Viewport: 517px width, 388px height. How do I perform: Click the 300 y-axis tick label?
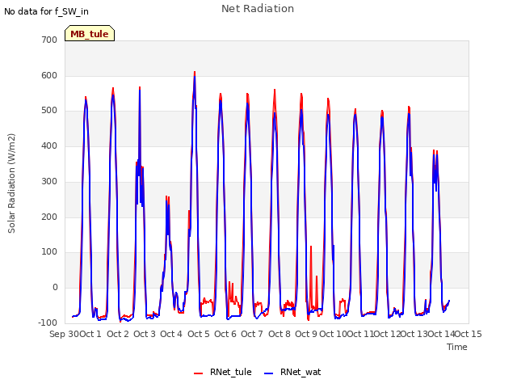(49, 181)
